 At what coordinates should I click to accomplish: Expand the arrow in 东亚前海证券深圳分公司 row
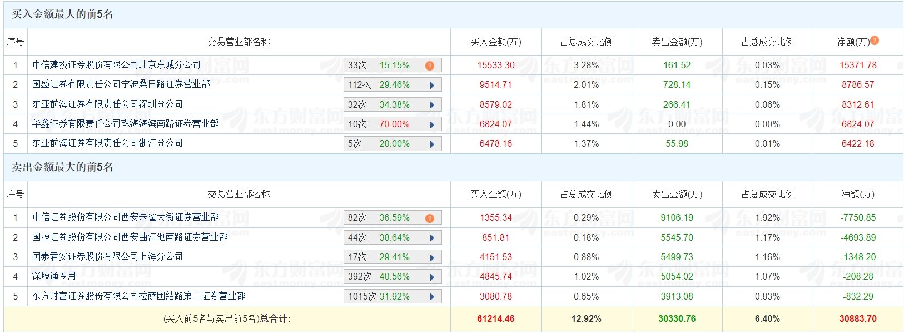(x=432, y=104)
